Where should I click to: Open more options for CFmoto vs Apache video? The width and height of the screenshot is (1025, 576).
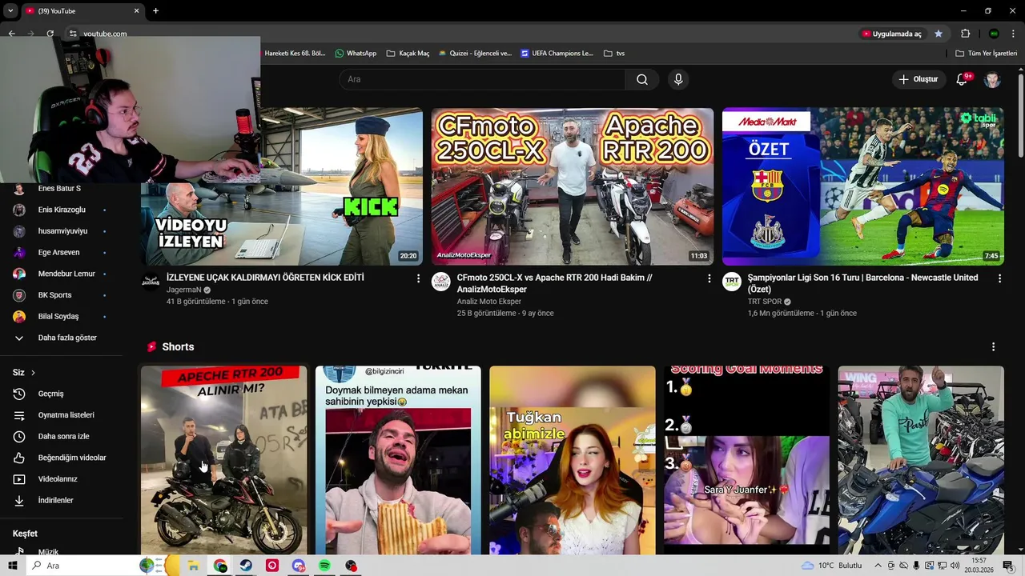click(709, 278)
